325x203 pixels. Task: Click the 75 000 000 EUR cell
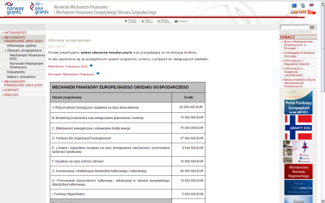click(x=188, y=128)
